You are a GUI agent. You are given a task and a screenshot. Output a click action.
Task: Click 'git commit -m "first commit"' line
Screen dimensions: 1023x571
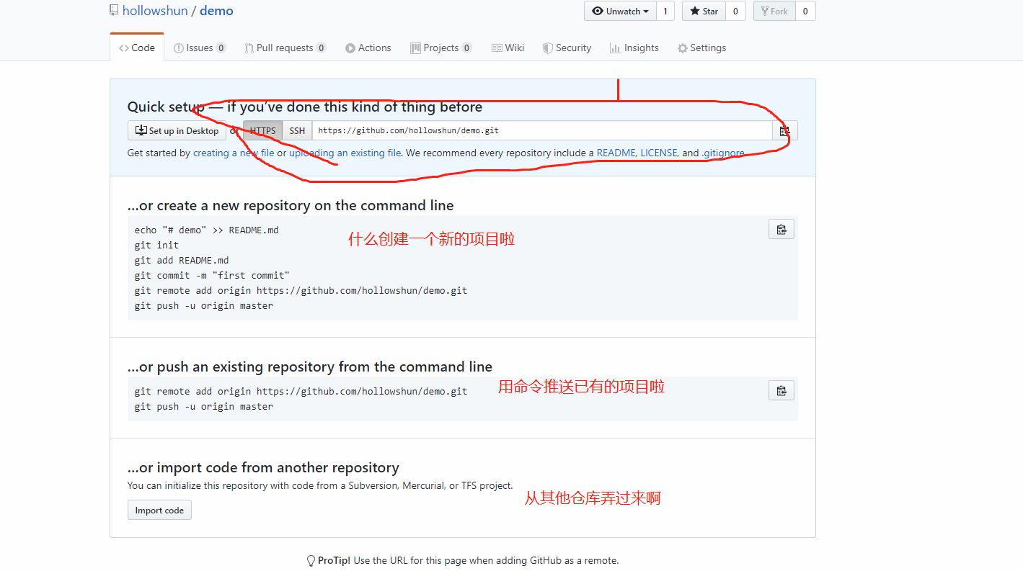coord(212,275)
